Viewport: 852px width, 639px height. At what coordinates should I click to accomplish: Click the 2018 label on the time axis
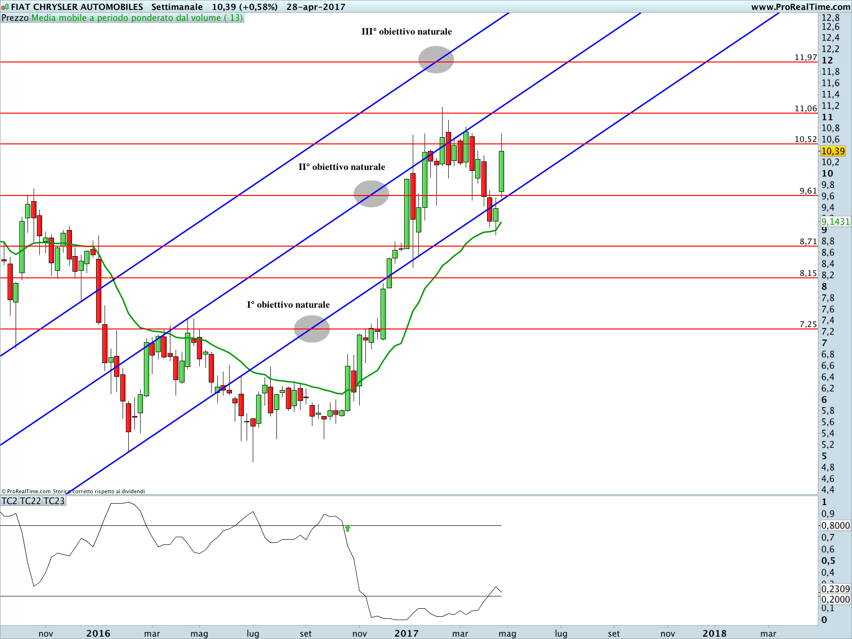coord(714,633)
